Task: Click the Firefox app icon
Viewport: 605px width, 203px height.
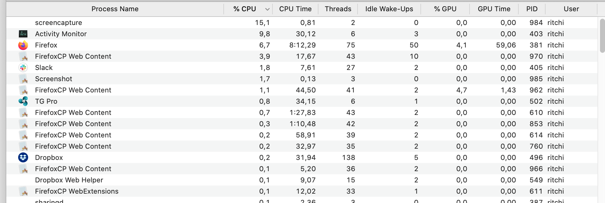Action: [23, 45]
